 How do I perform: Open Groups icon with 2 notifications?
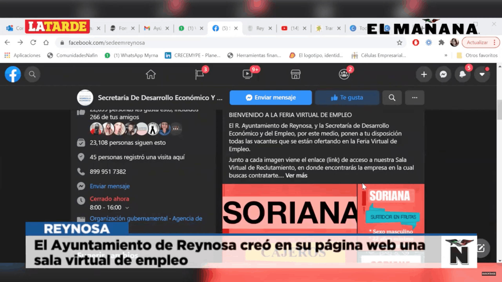coord(344,74)
